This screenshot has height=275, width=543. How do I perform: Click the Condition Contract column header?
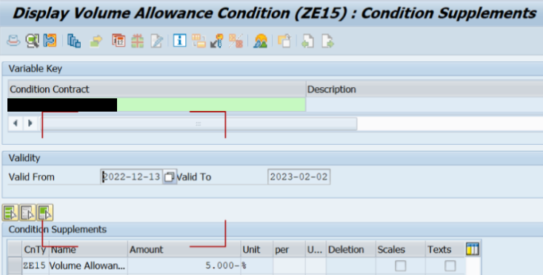(157, 89)
